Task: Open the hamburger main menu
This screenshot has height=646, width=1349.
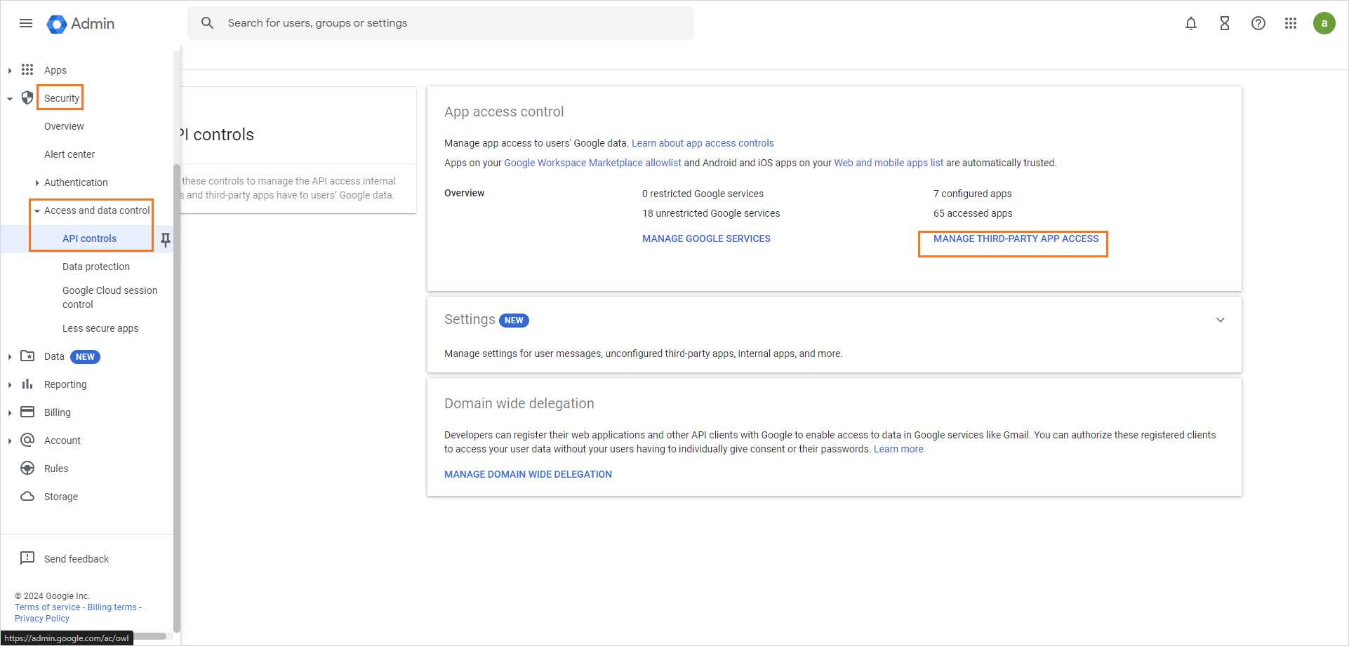Action: tap(26, 23)
